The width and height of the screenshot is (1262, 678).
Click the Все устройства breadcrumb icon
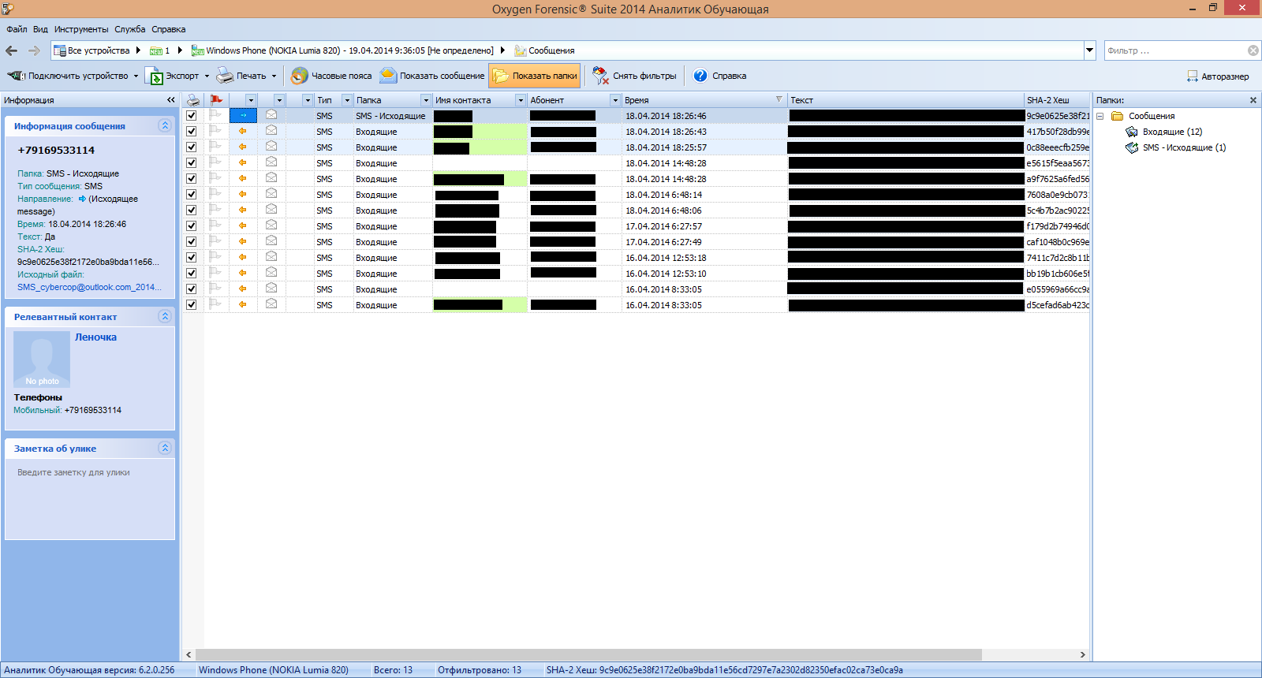pyautogui.click(x=60, y=50)
